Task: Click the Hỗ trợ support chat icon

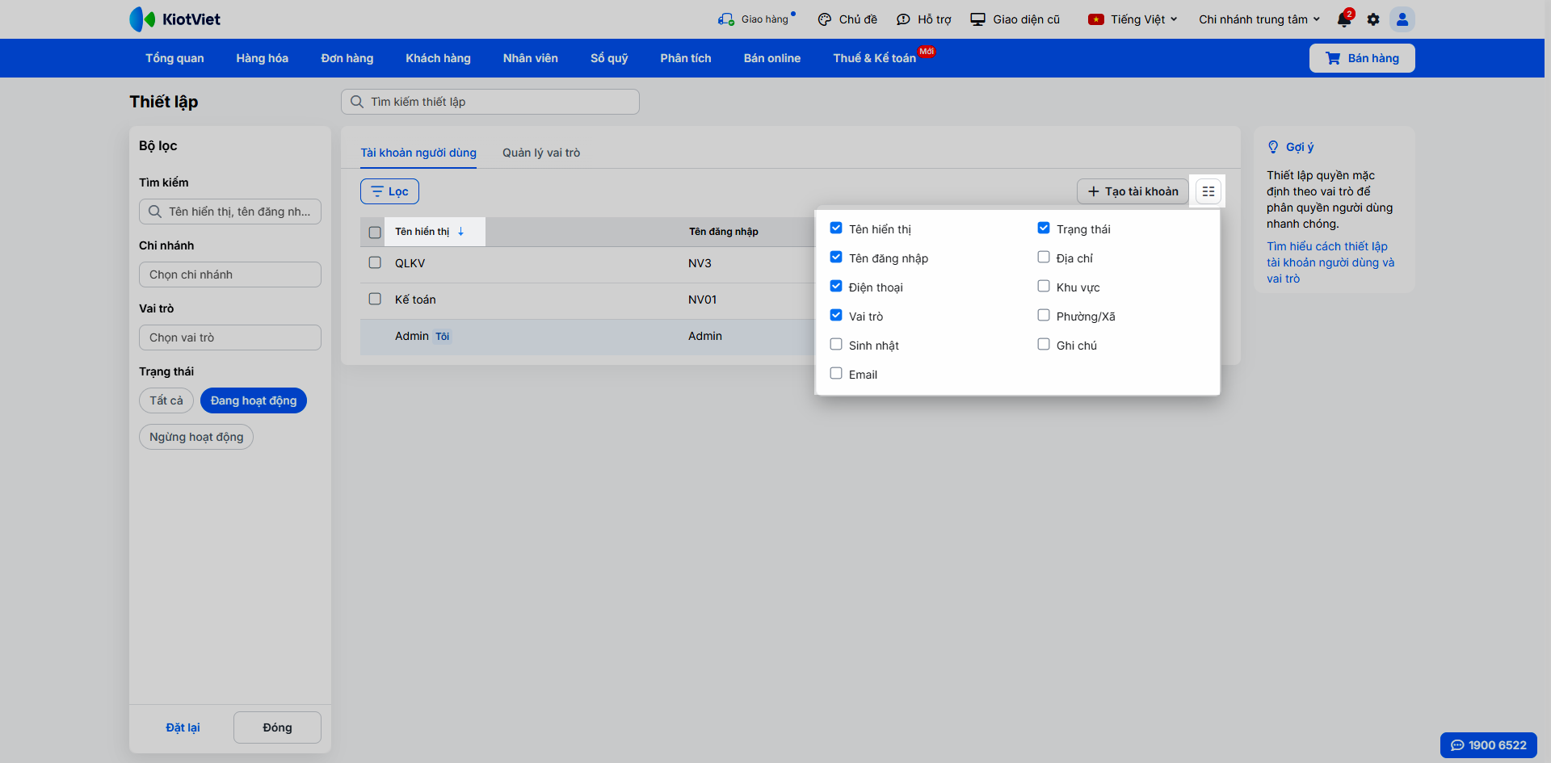Action: point(903,19)
